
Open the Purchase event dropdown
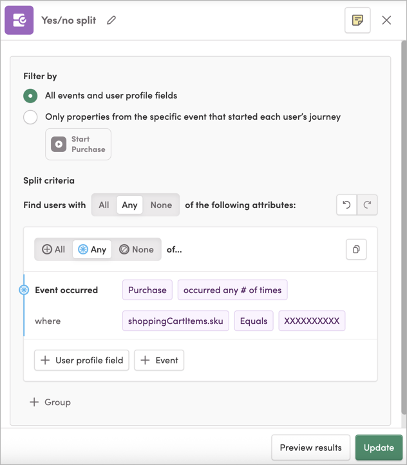click(x=147, y=290)
